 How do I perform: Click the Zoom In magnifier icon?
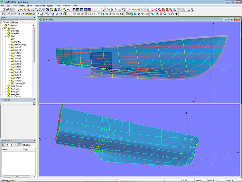pos(157,14)
